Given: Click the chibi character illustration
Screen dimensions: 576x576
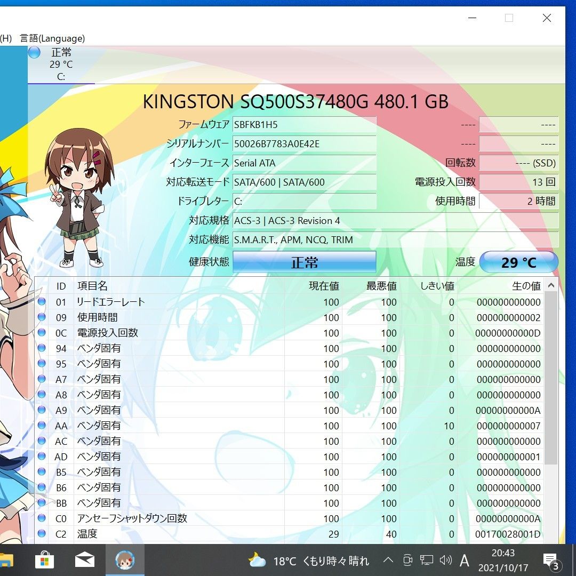Looking at the screenshot, I should pyautogui.click(x=79, y=198).
